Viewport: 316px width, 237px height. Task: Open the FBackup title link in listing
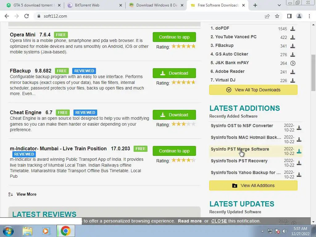tap(20, 71)
